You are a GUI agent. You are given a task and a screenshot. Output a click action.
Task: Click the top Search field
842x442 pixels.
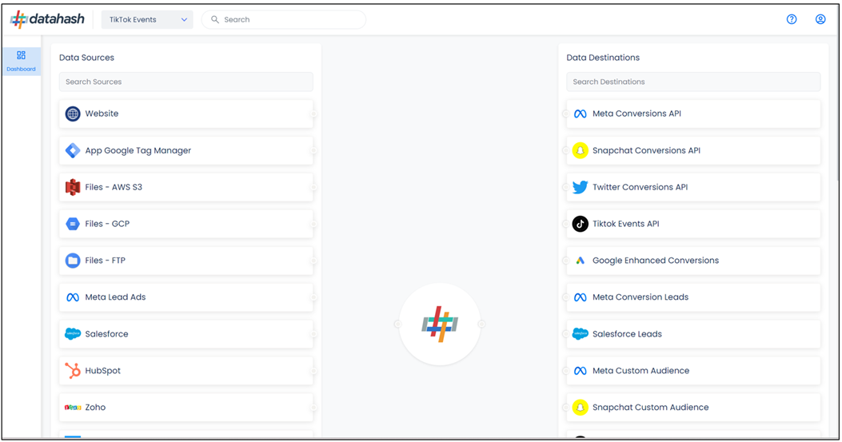tap(284, 20)
